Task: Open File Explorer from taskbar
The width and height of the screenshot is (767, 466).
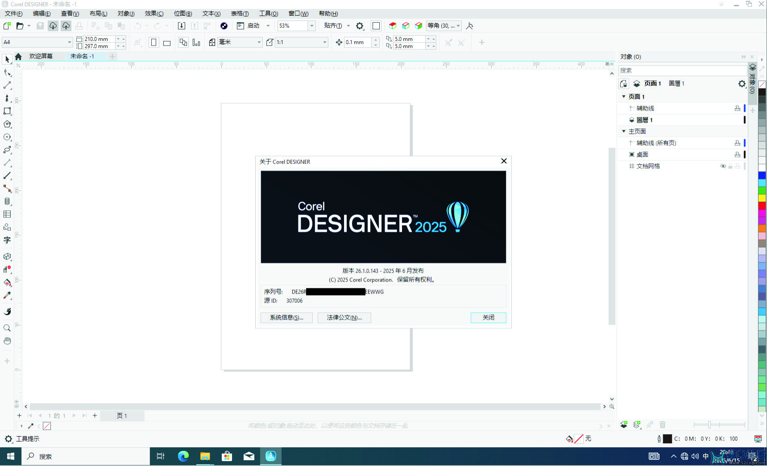Action: [205, 456]
